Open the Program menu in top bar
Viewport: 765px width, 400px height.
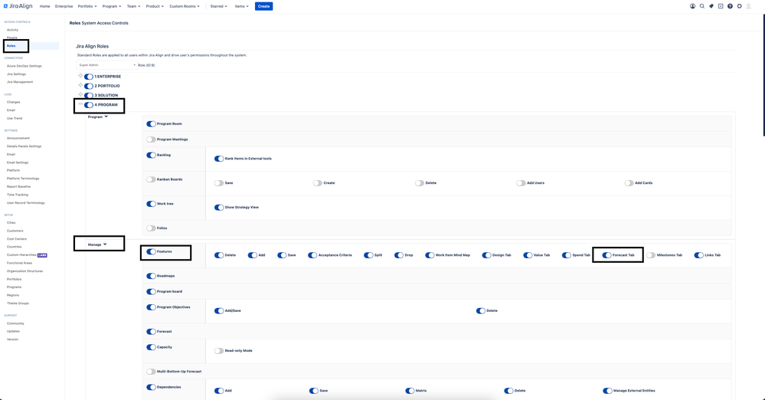112,6
